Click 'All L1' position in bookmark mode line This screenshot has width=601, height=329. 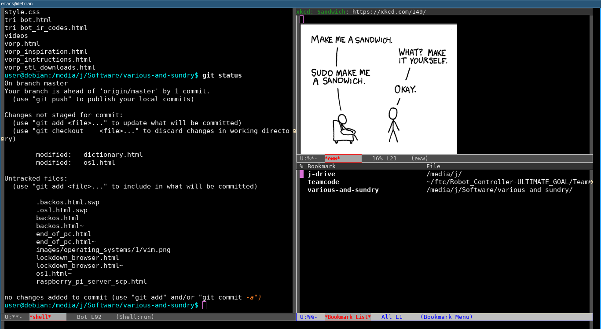[x=392, y=317]
